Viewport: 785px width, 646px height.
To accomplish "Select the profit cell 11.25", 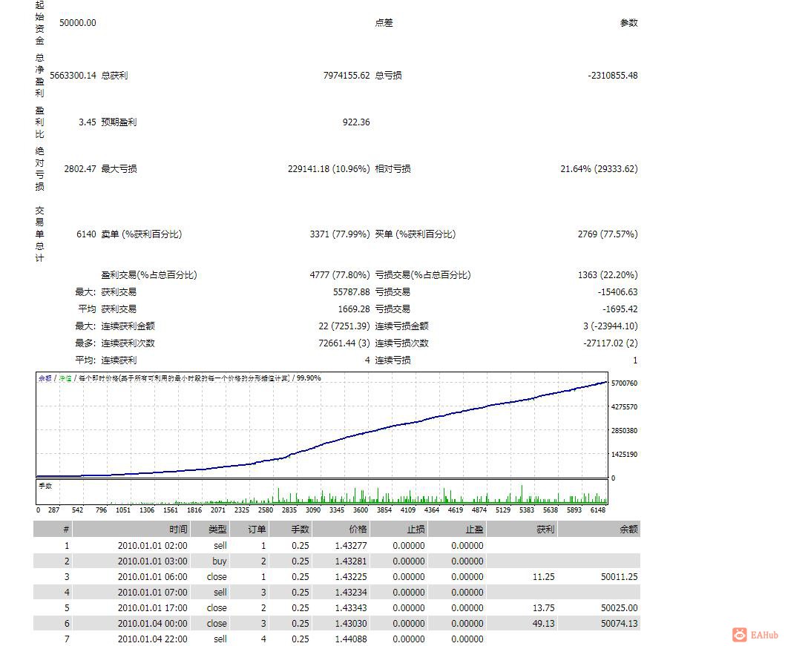I will [544, 577].
